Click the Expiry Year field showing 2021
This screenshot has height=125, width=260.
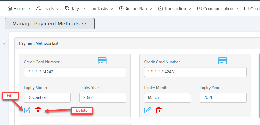point(223,98)
